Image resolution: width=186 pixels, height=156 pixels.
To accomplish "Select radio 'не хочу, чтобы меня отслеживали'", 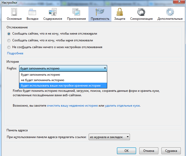I will [9, 34].
